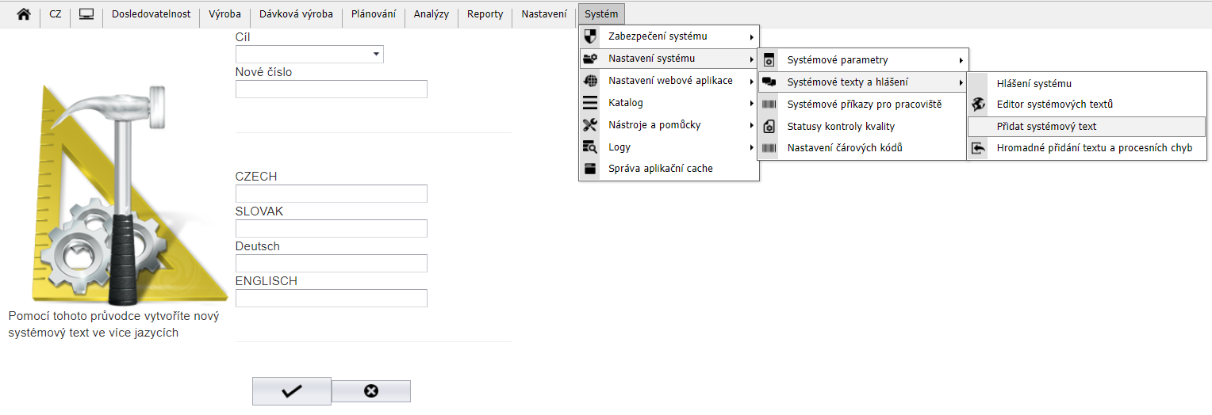
Task: Open Správa aplikační cache
Action: (660, 169)
